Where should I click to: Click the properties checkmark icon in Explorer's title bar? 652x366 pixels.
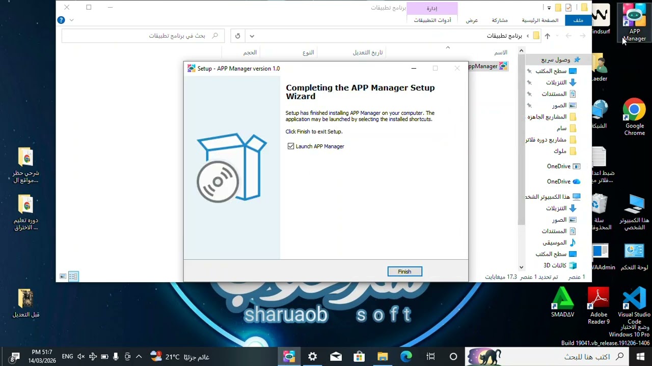[568, 8]
